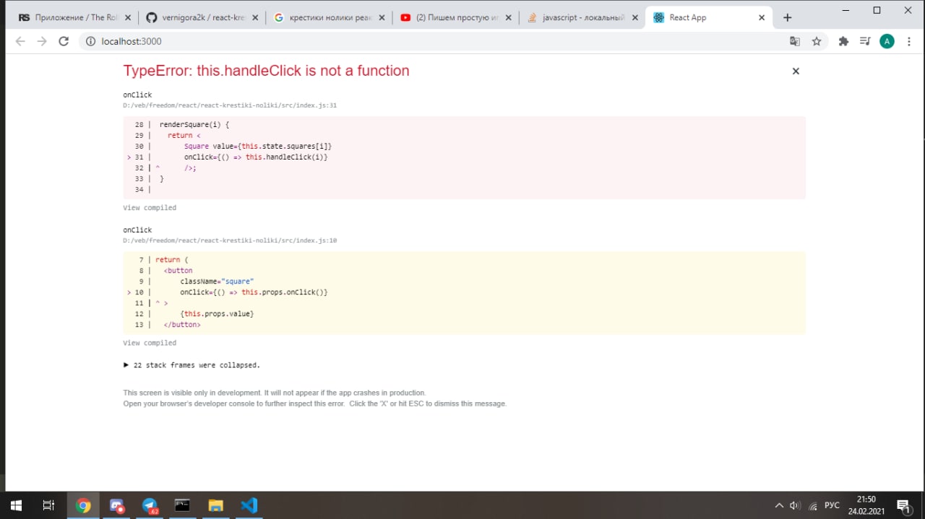The image size is (925, 519).
Task: Show hidden system tray icons
Action: tap(779, 505)
